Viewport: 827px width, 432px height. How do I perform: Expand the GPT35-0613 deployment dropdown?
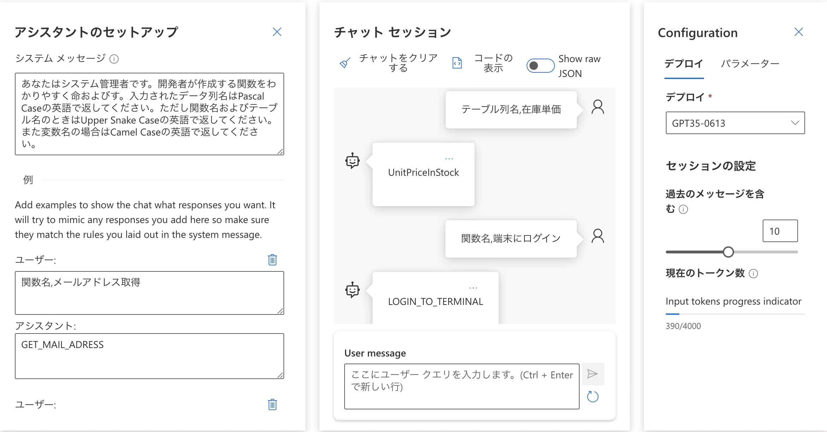click(735, 123)
